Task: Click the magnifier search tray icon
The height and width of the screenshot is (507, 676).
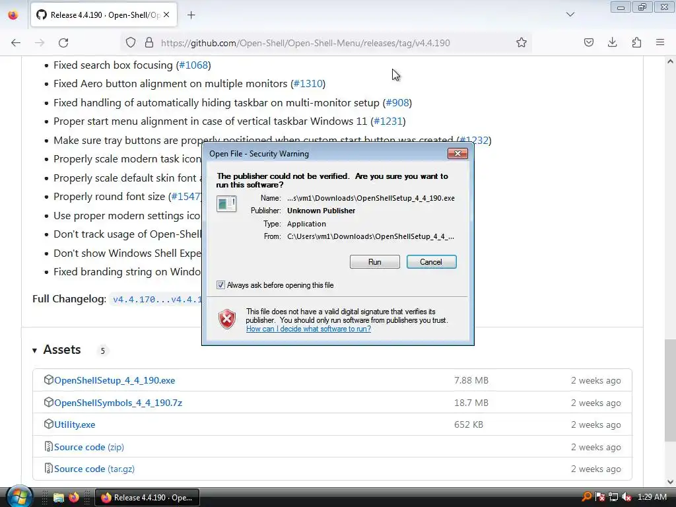Action: click(587, 497)
